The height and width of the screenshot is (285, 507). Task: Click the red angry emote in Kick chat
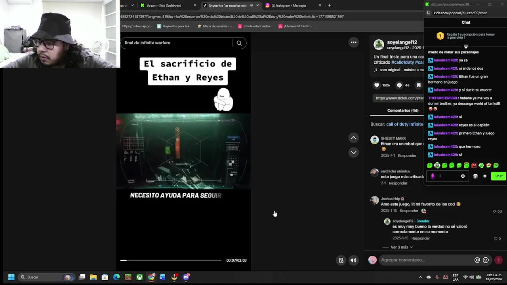click(x=474, y=165)
